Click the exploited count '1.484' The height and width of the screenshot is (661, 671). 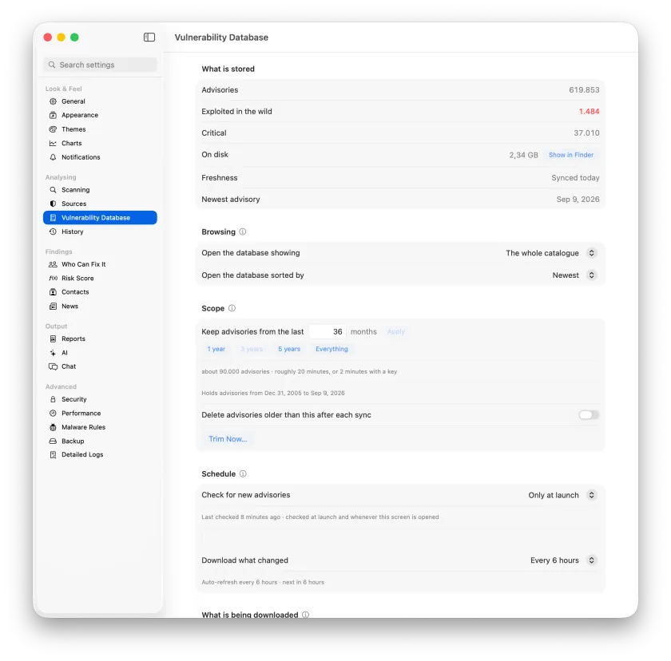(x=589, y=112)
